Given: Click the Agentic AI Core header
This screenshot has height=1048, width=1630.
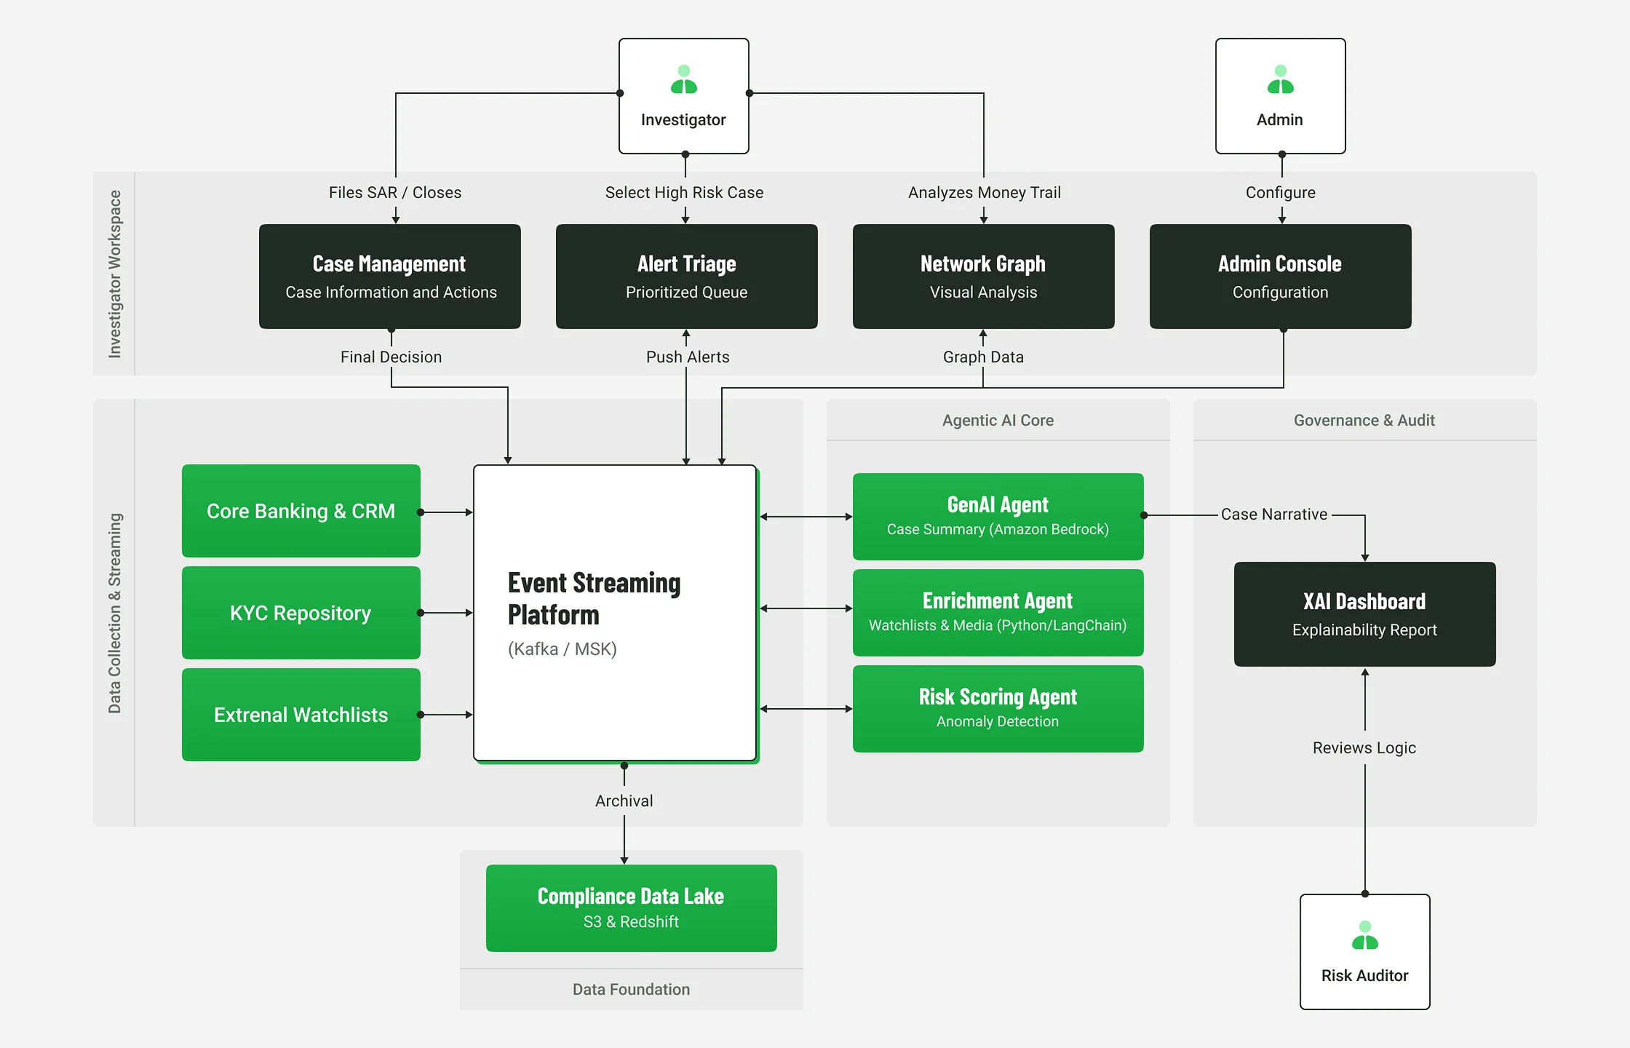Looking at the screenshot, I should (998, 420).
